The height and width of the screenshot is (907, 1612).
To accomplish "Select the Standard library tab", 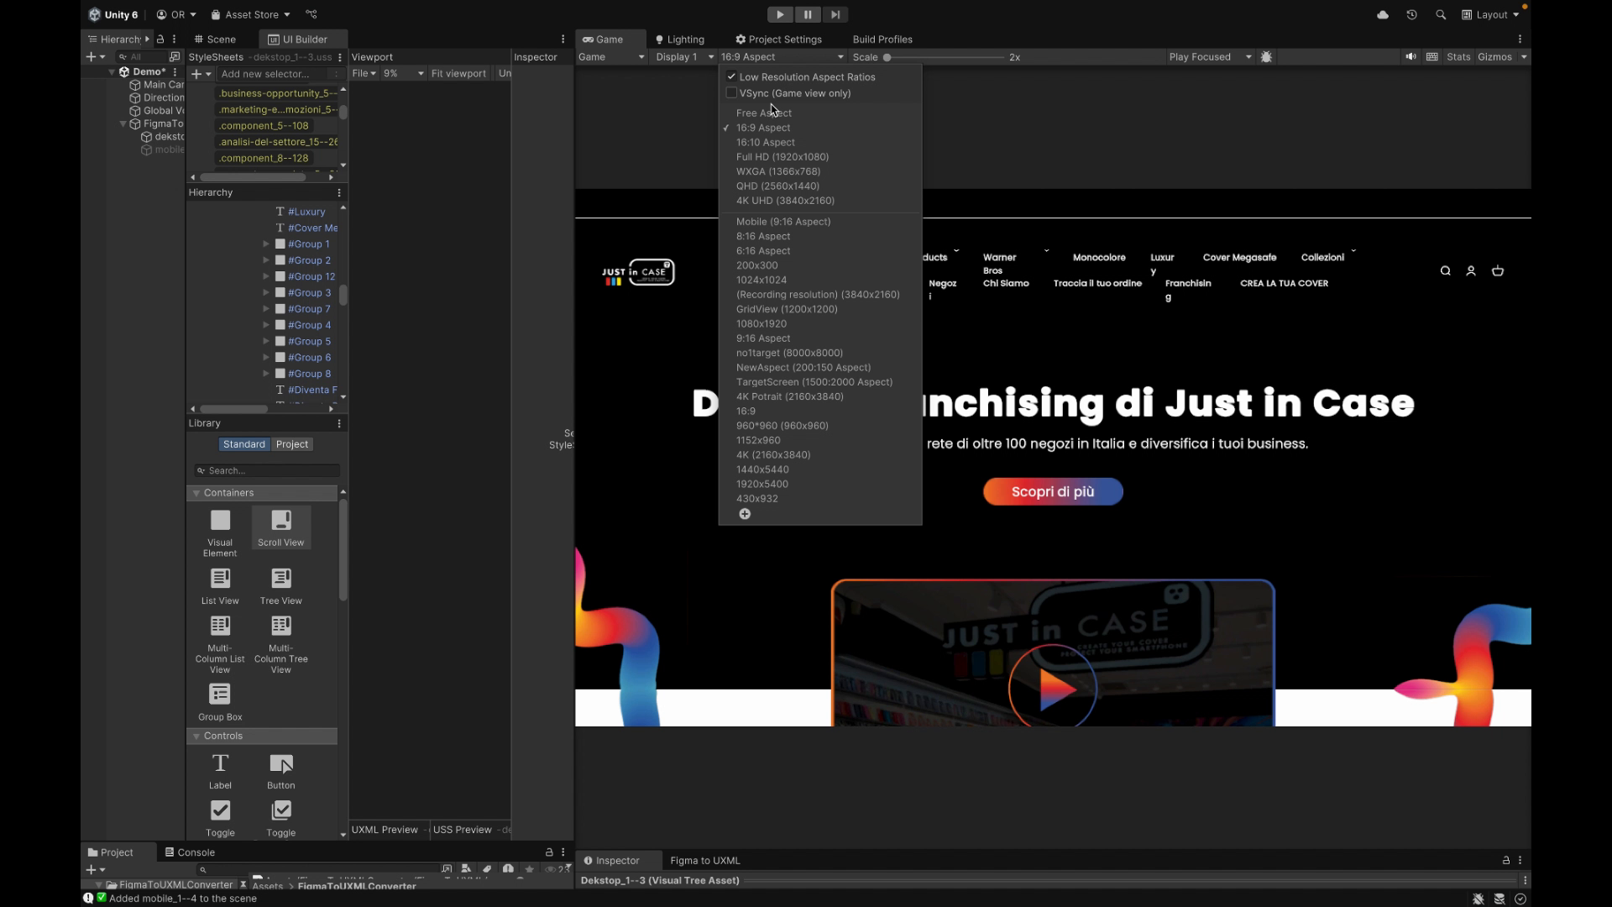I will coord(243,444).
